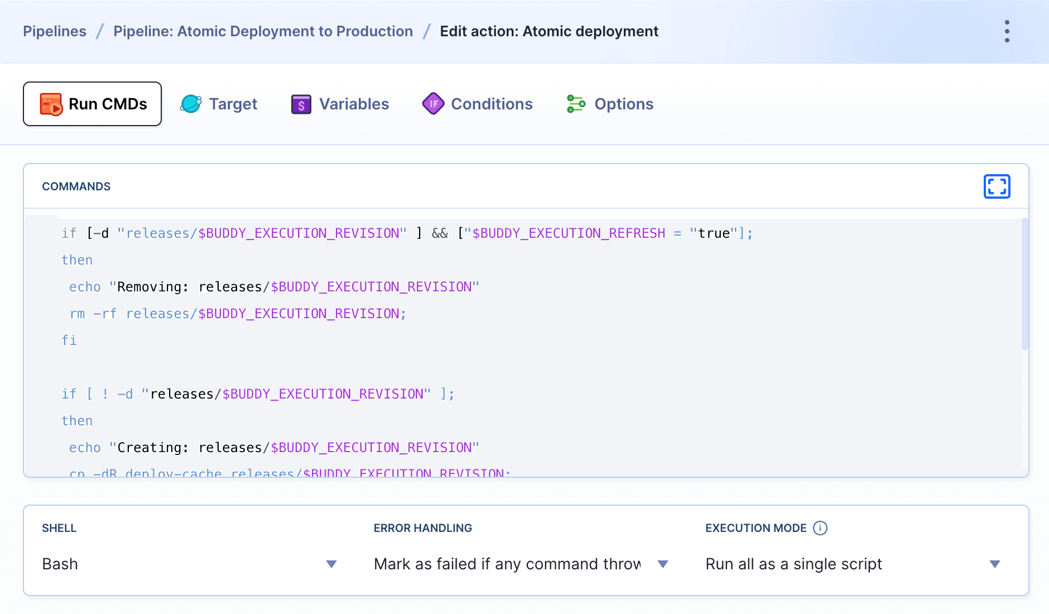Expand commands editor to fullscreen
This screenshot has height=614, width=1049.
click(x=997, y=186)
